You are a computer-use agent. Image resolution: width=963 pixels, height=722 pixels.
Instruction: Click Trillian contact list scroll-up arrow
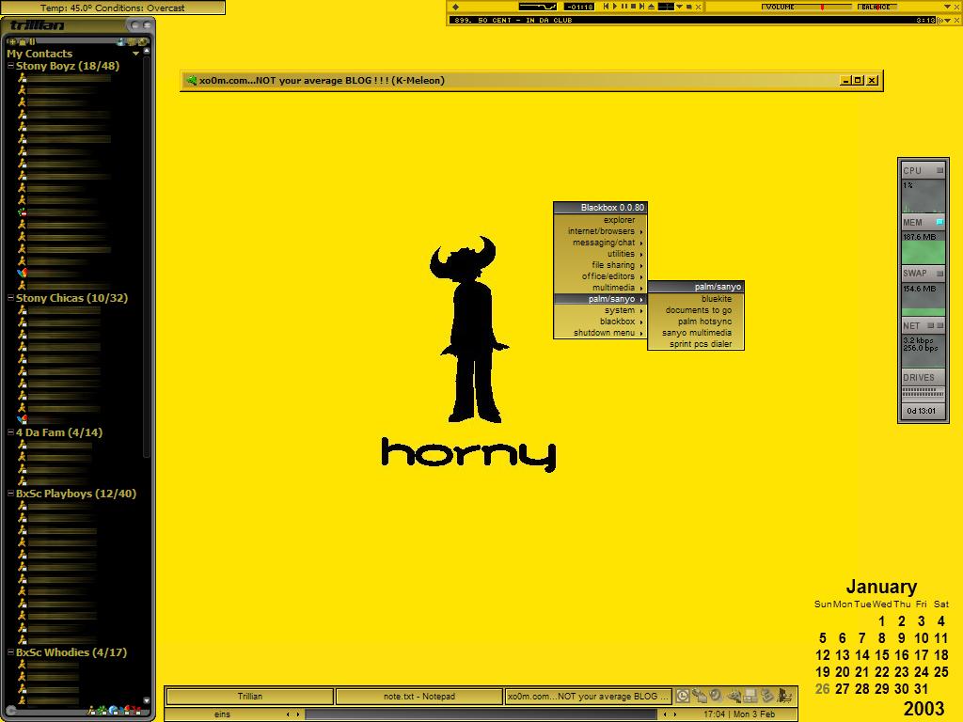pos(146,51)
